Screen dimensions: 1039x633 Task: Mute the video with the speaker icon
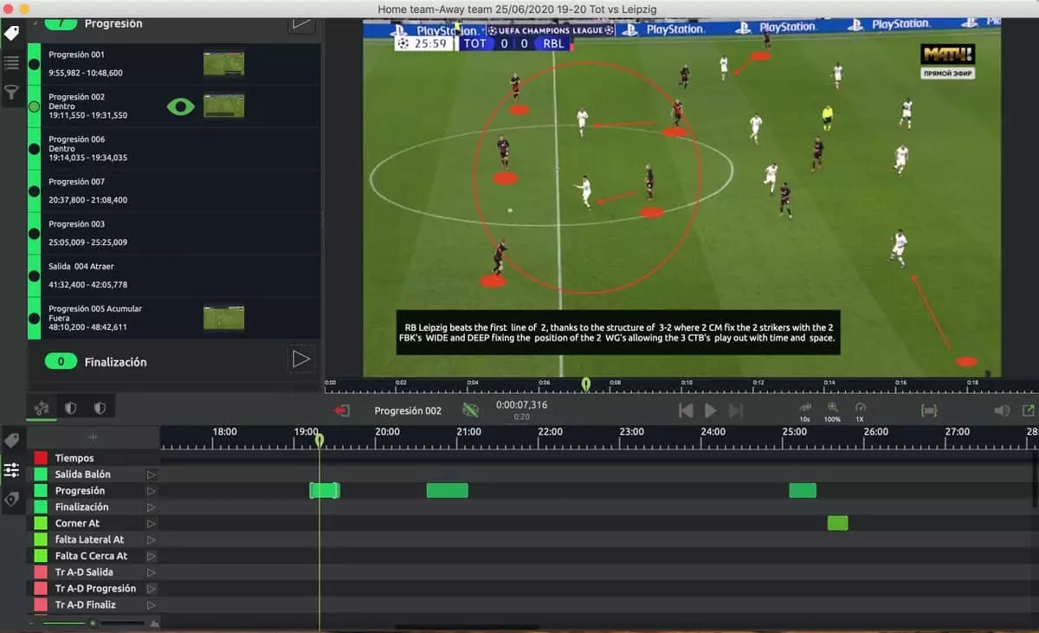1002,410
